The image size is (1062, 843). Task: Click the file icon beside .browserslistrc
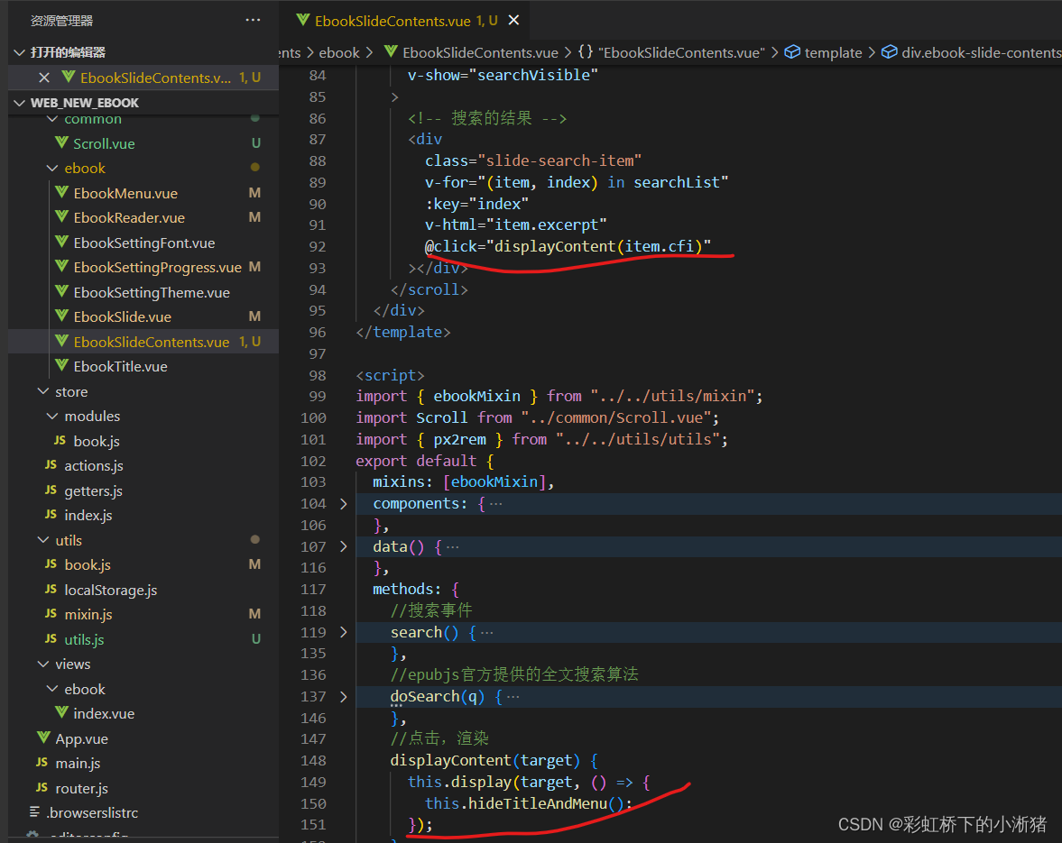point(34,811)
